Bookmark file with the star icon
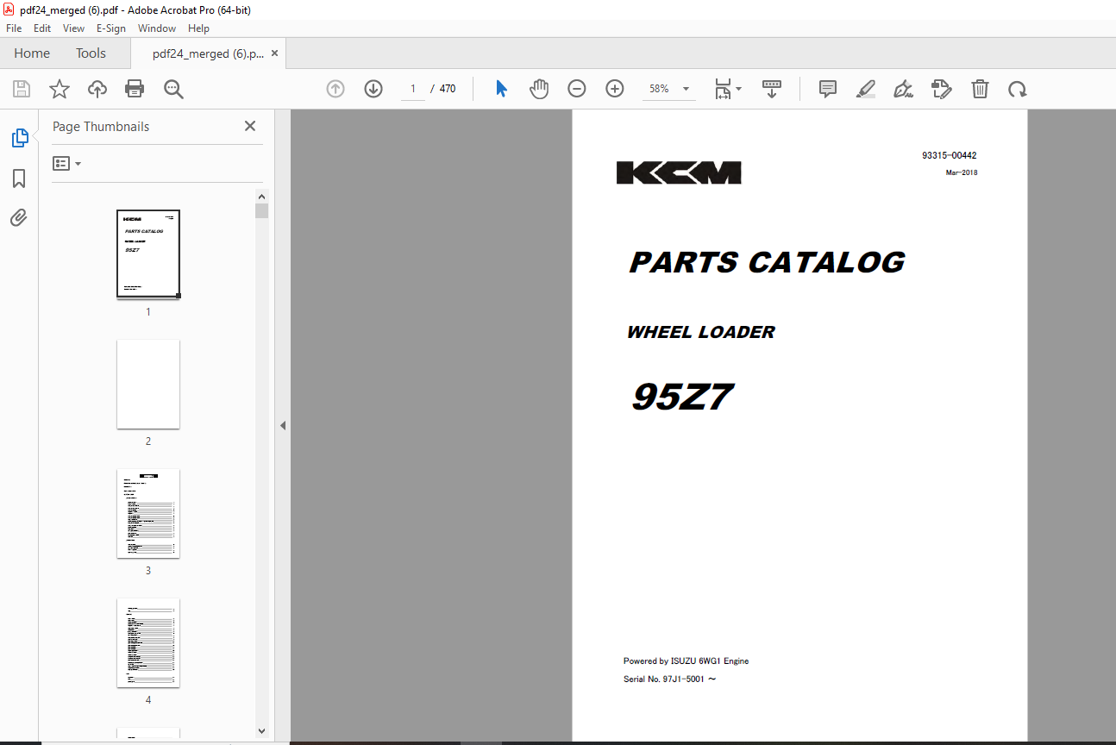 (60, 89)
